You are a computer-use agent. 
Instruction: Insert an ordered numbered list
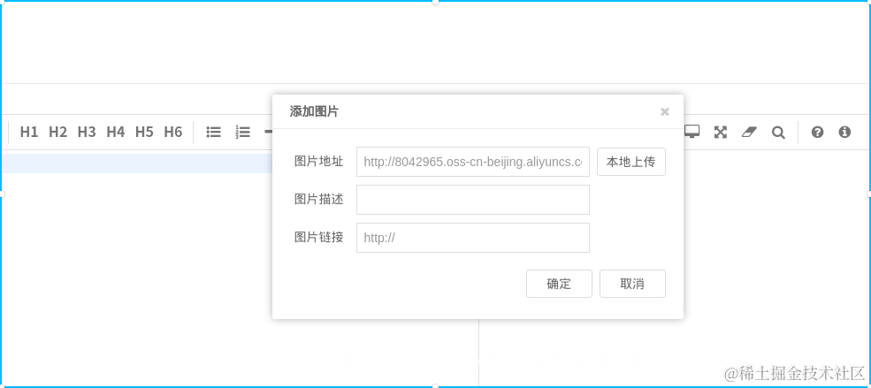click(x=243, y=132)
